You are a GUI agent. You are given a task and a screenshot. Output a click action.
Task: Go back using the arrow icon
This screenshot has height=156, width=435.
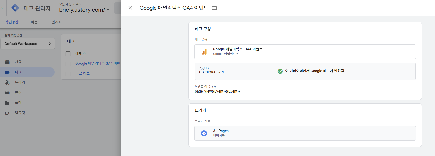(3, 8)
